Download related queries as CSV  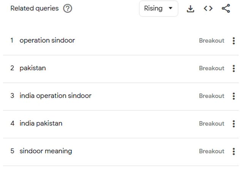click(191, 8)
